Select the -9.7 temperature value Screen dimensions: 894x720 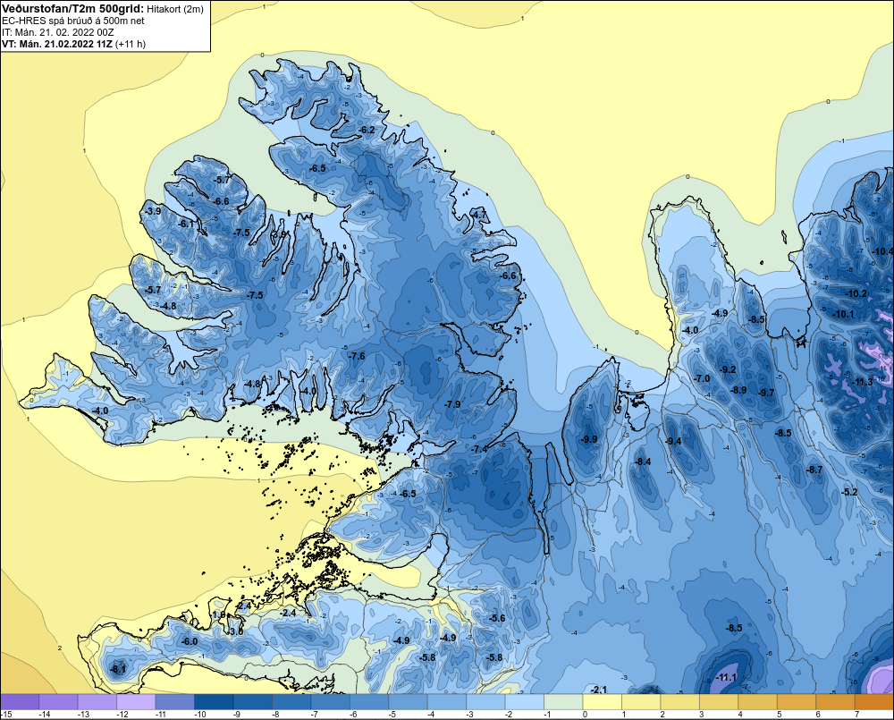point(766,393)
